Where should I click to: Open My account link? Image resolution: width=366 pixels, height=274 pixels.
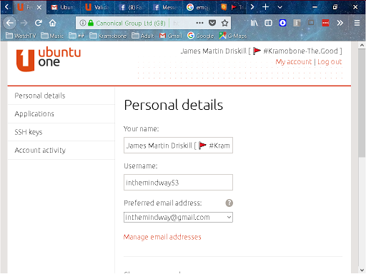coord(293,62)
